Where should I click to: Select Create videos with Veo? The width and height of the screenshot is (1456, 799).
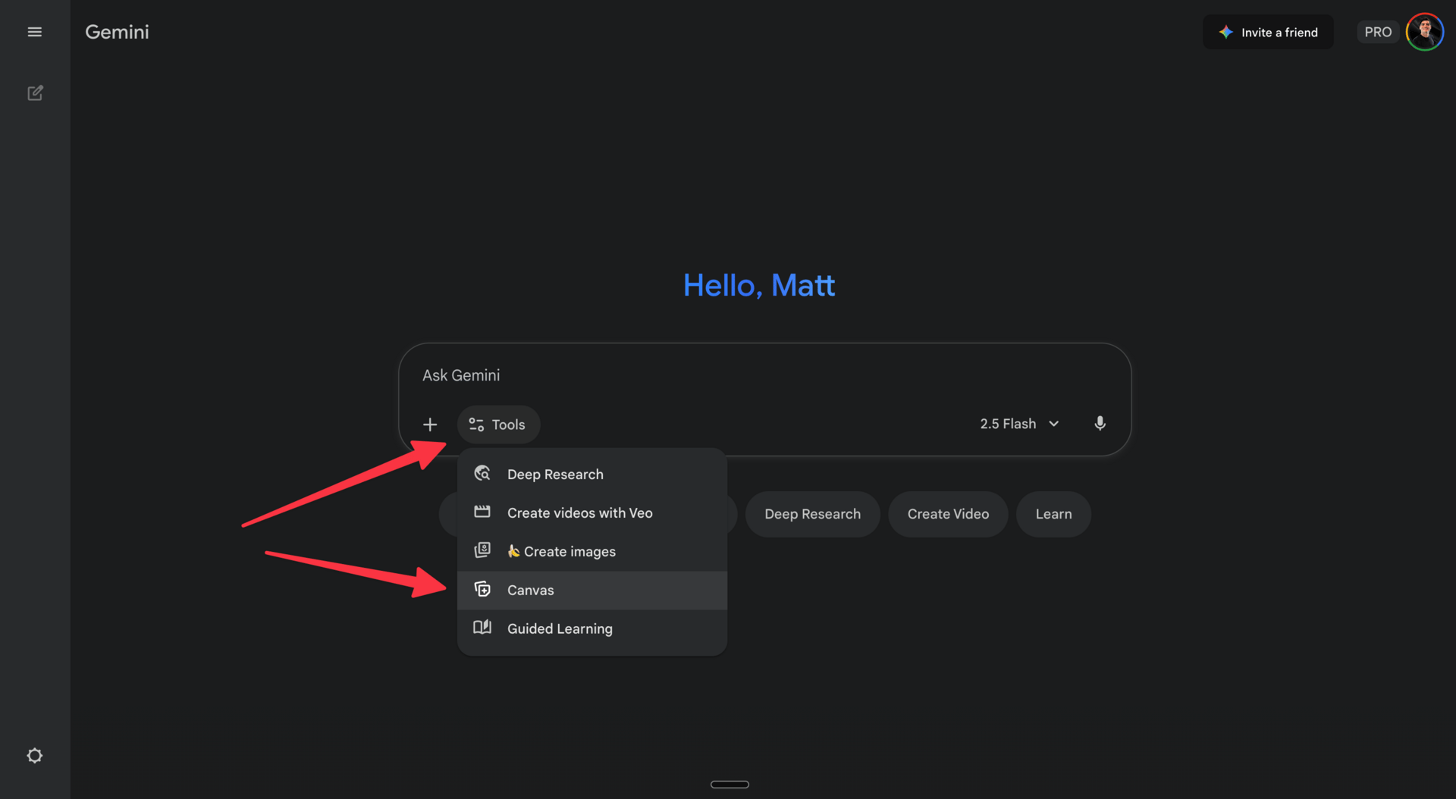[x=592, y=513]
